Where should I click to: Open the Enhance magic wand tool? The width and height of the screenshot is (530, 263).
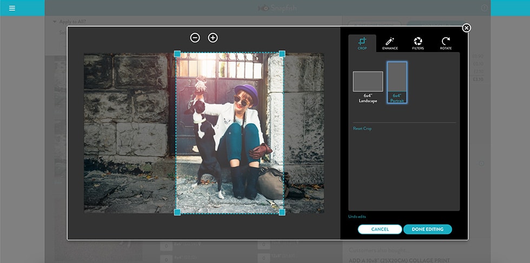click(390, 43)
